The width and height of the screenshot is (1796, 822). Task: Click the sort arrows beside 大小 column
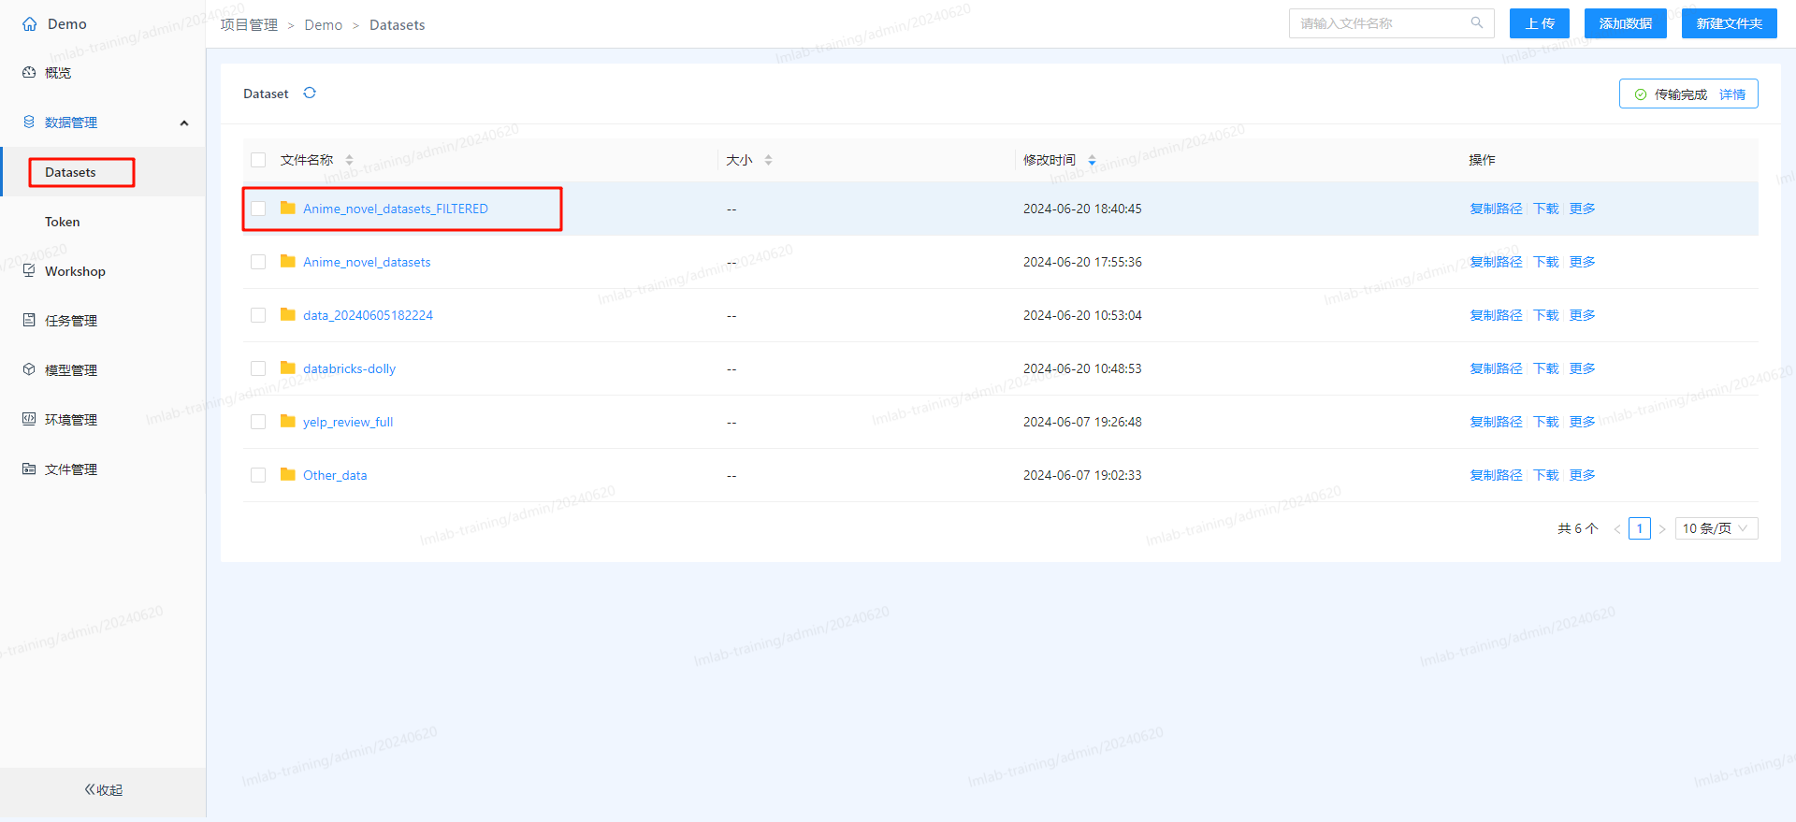(768, 160)
